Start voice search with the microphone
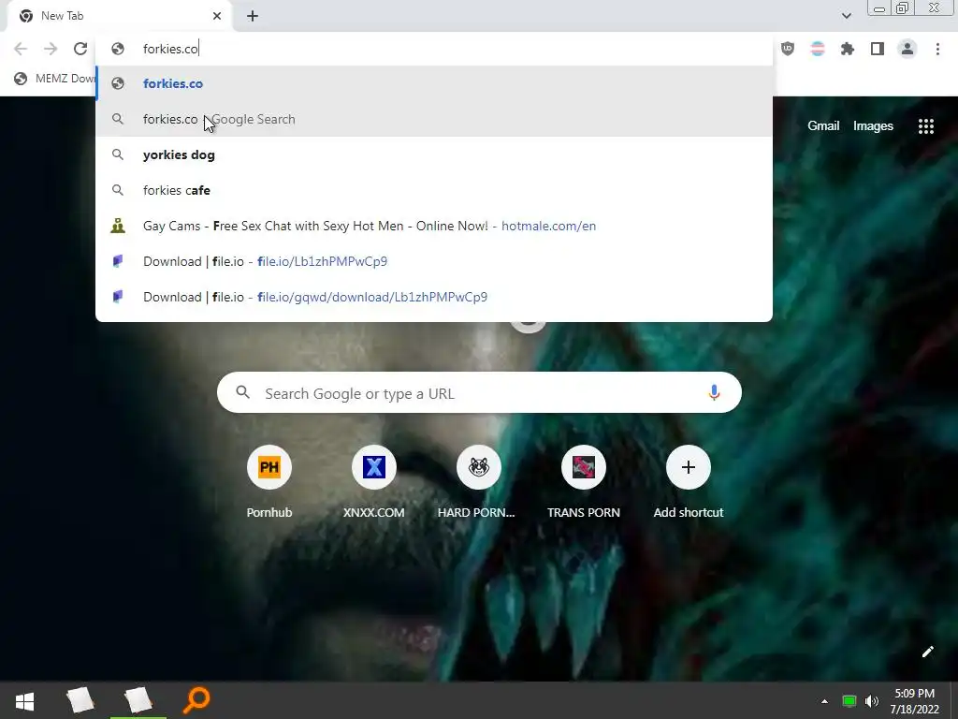The width and height of the screenshot is (958, 719). [x=714, y=392]
